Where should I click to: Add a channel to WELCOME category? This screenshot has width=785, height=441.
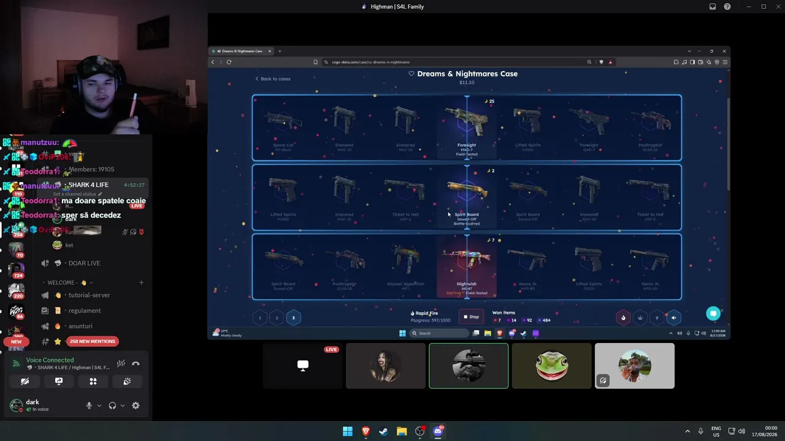(141, 283)
